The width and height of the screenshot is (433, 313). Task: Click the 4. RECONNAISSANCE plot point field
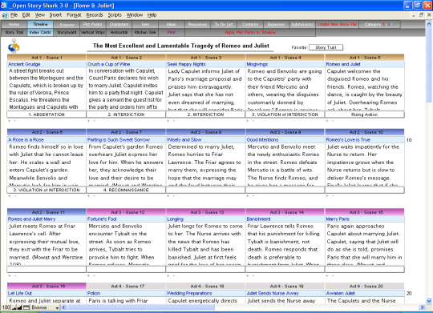point(126,190)
